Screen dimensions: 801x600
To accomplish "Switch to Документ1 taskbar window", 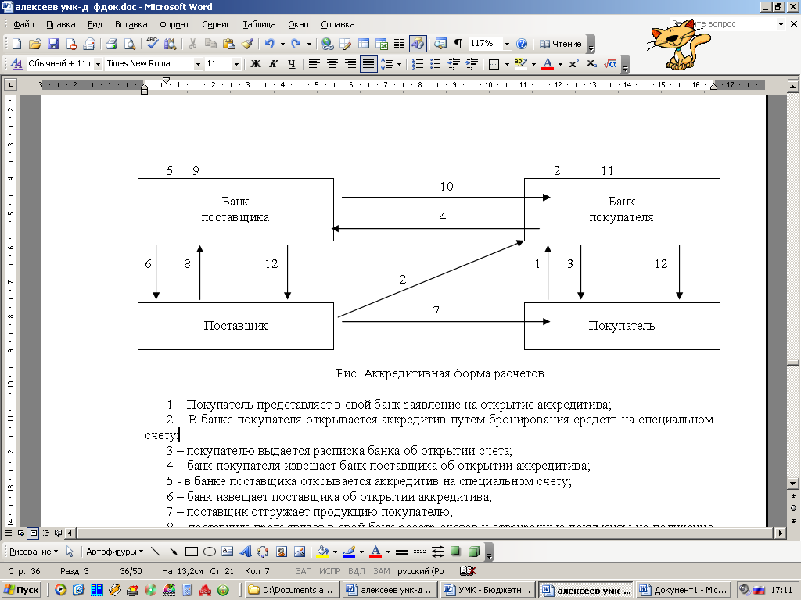I will click(x=684, y=590).
